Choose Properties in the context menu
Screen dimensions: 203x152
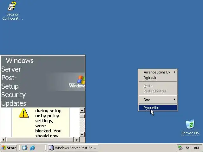pyautogui.click(x=158, y=108)
